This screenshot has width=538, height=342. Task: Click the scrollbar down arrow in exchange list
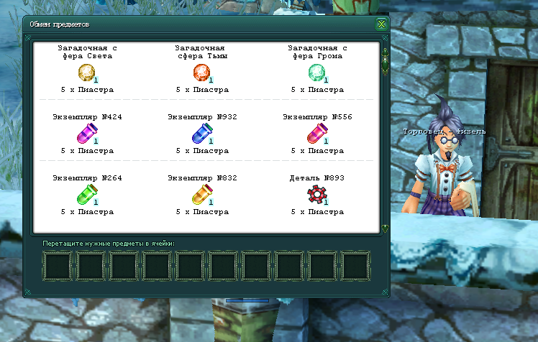385,228
